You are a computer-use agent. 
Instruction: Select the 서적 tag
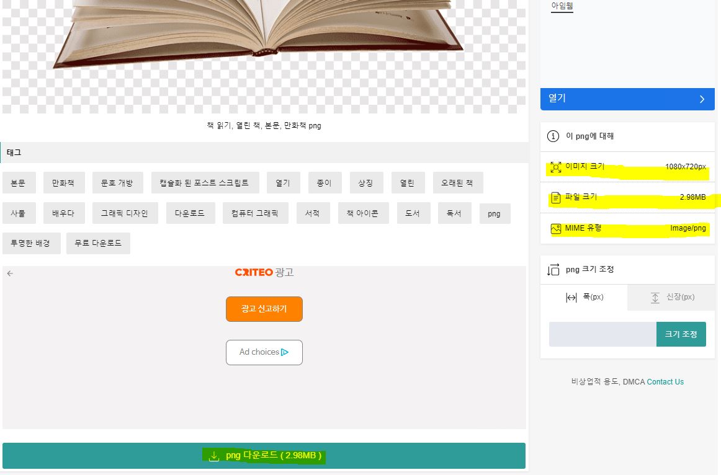pyautogui.click(x=313, y=213)
